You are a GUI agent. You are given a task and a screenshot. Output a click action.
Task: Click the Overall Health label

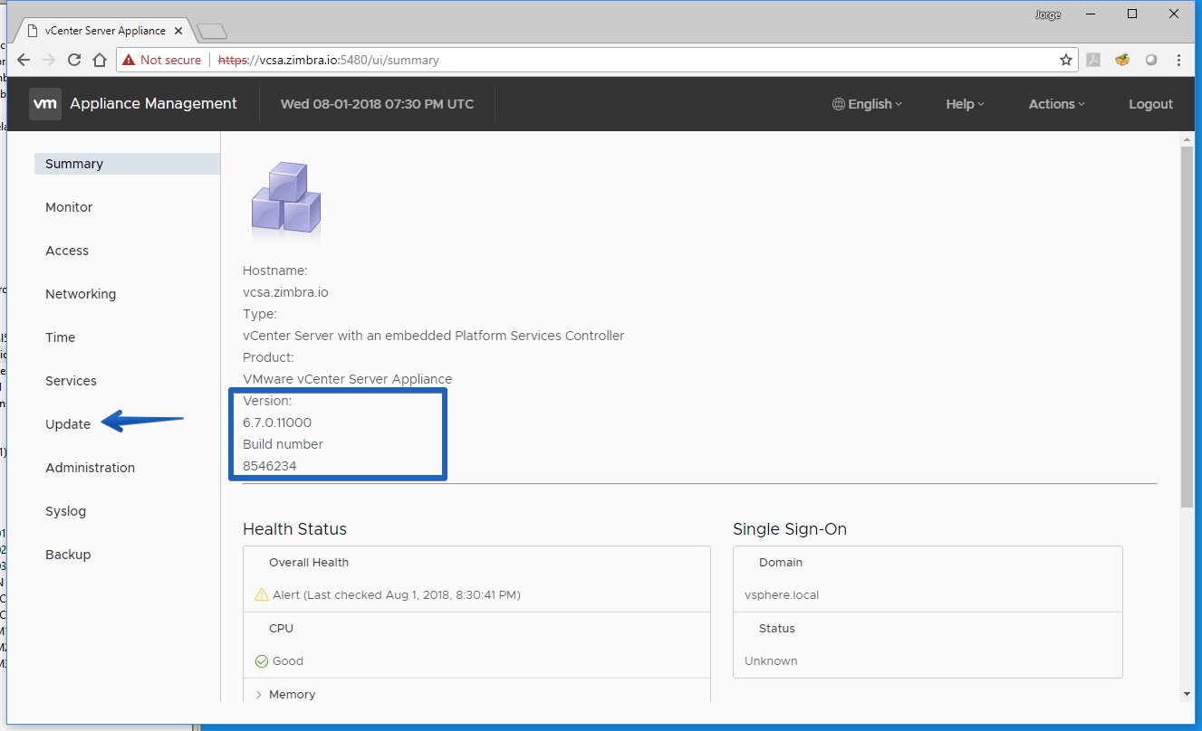point(309,563)
